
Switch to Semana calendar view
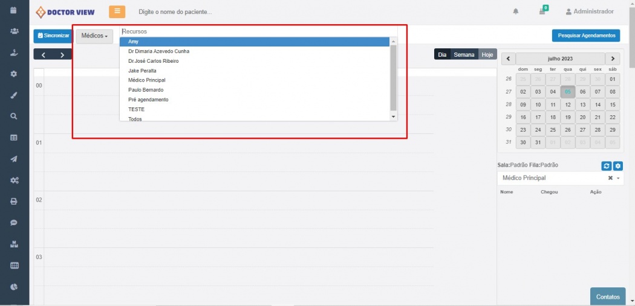point(464,55)
